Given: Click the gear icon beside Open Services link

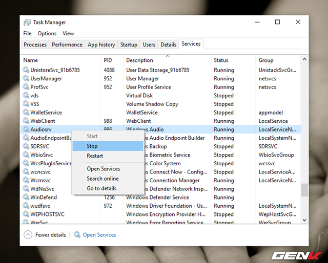Looking at the screenshot, I should coord(77,234).
